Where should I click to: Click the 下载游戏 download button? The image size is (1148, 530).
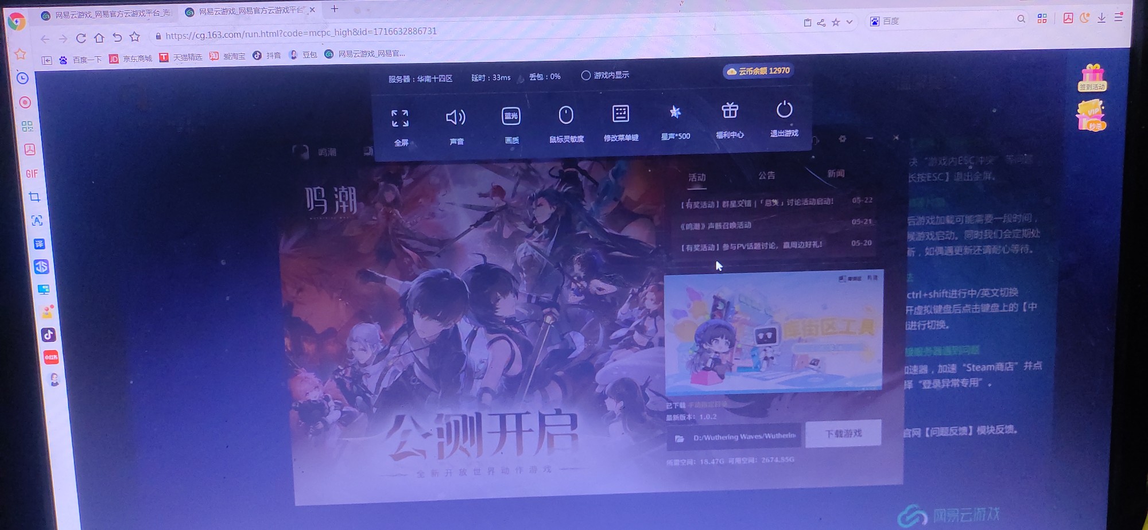point(843,434)
